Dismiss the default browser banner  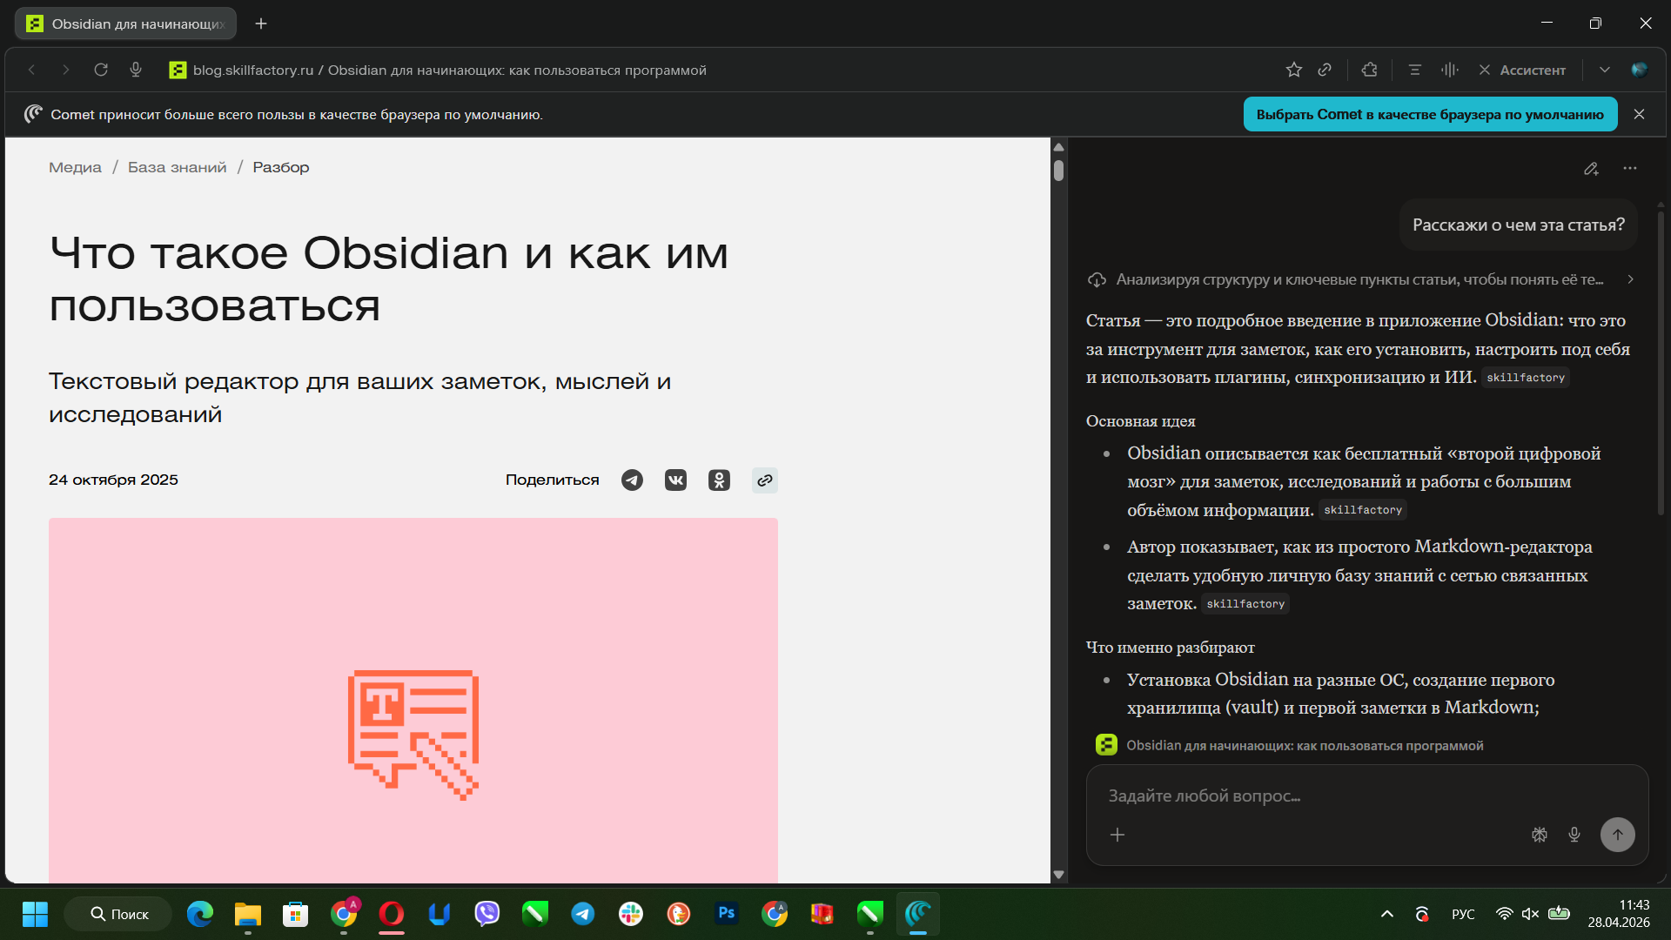click(x=1640, y=114)
